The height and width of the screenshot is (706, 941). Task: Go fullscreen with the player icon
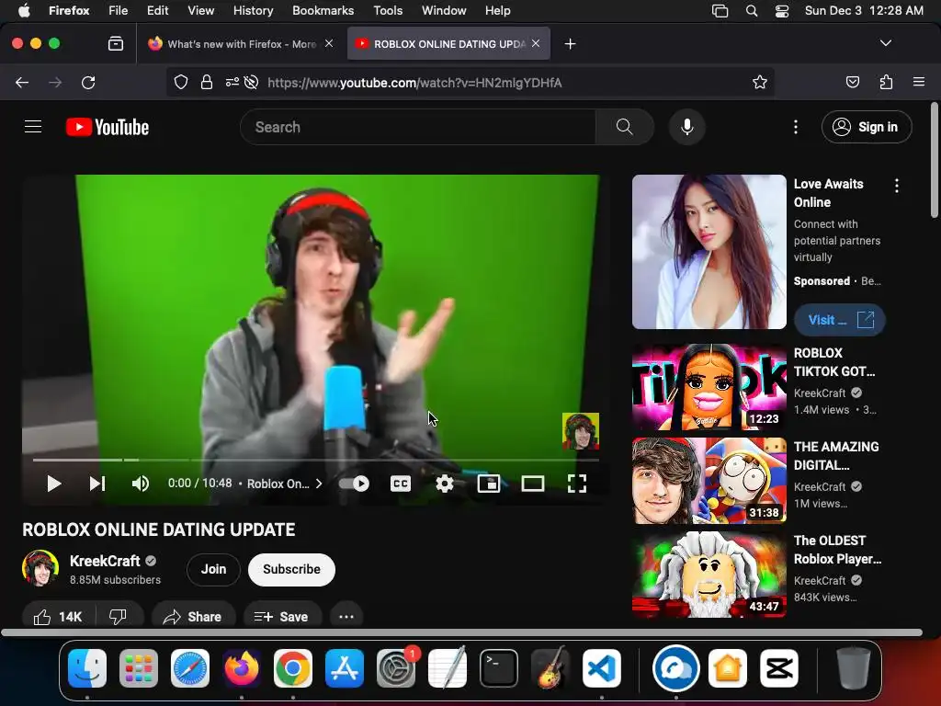[x=577, y=484]
